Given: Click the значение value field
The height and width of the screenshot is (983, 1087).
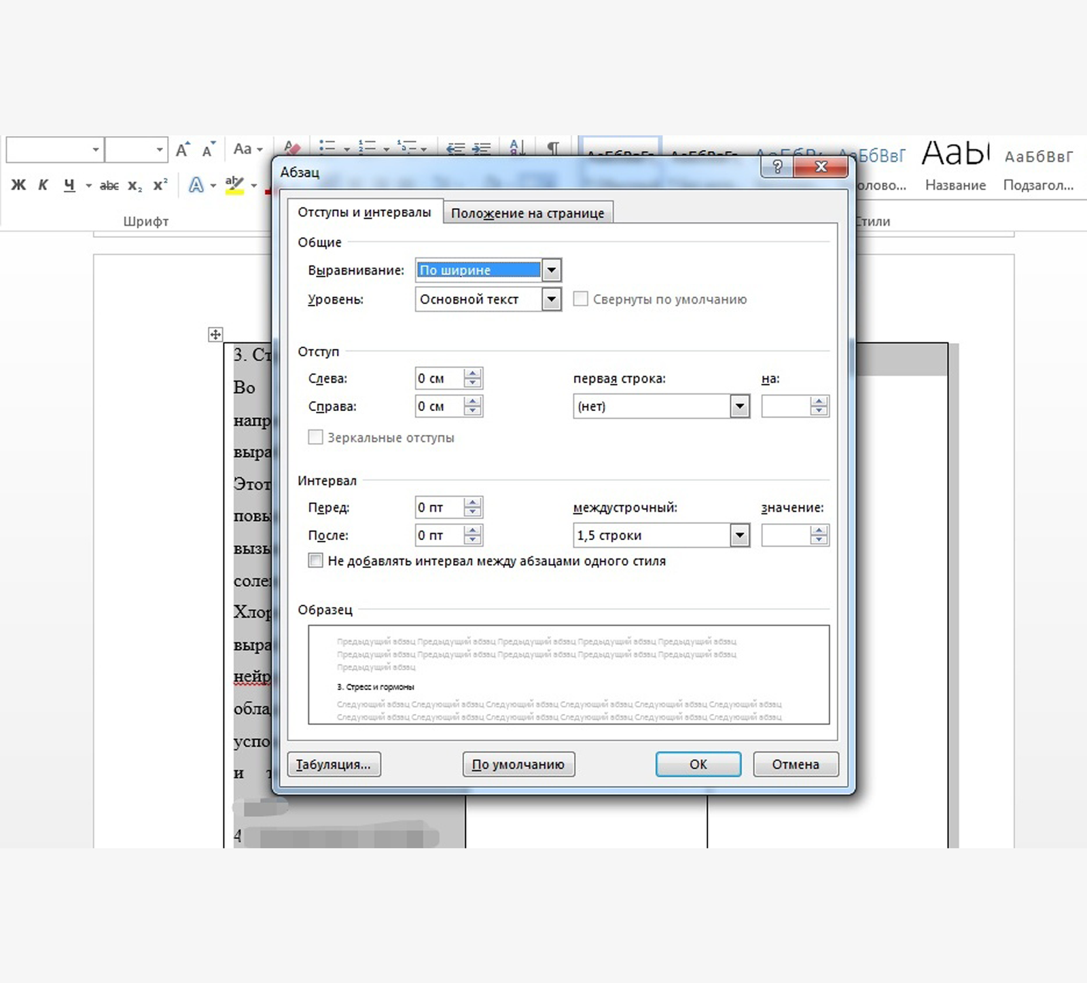Looking at the screenshot, I should click(x=786, y=535).
